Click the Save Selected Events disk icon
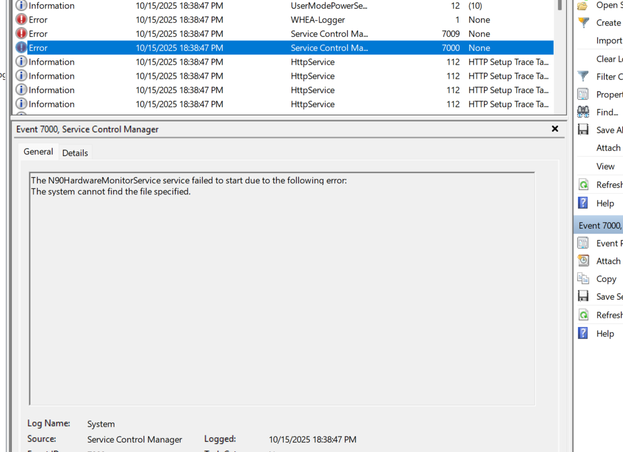 click(x=583, y=296)
